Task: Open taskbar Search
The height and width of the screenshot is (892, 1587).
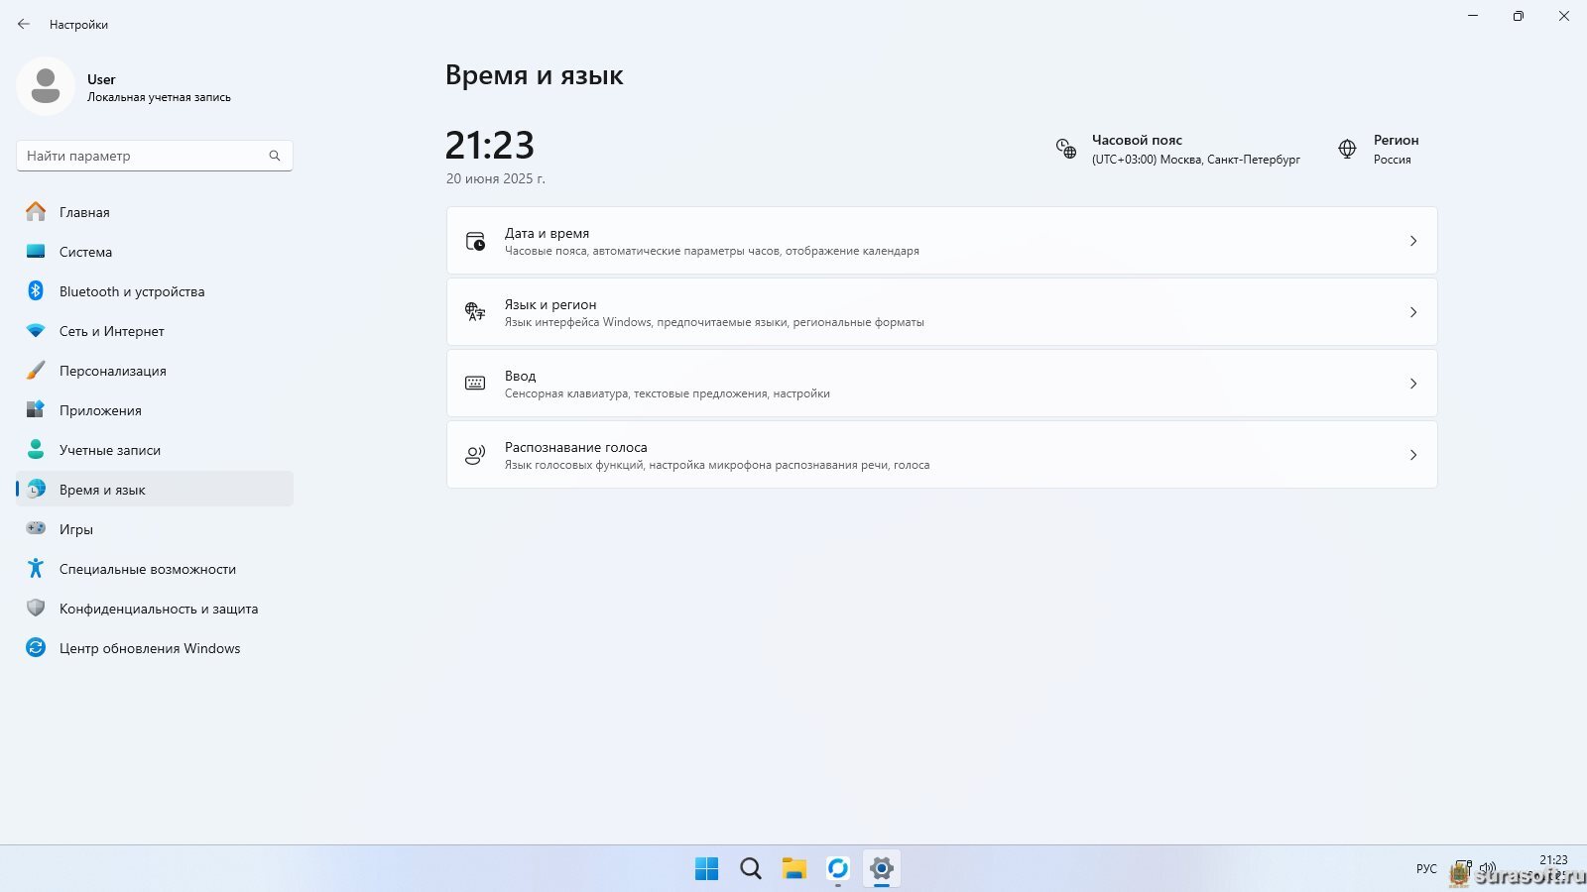Action: [x=751, y=869]
